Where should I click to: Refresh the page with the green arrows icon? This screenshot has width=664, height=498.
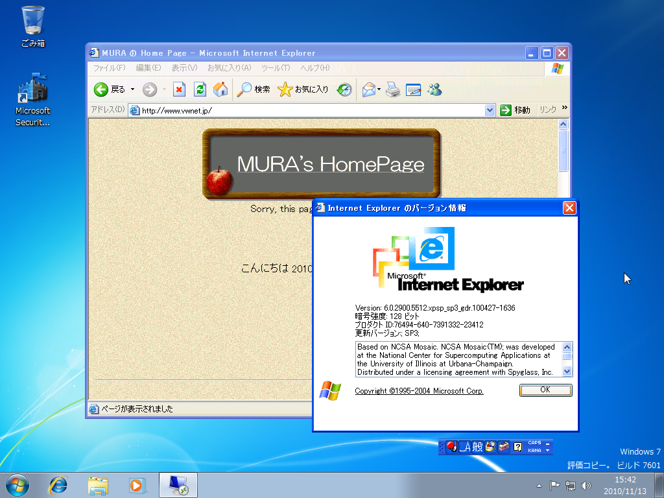click(200, 89)
